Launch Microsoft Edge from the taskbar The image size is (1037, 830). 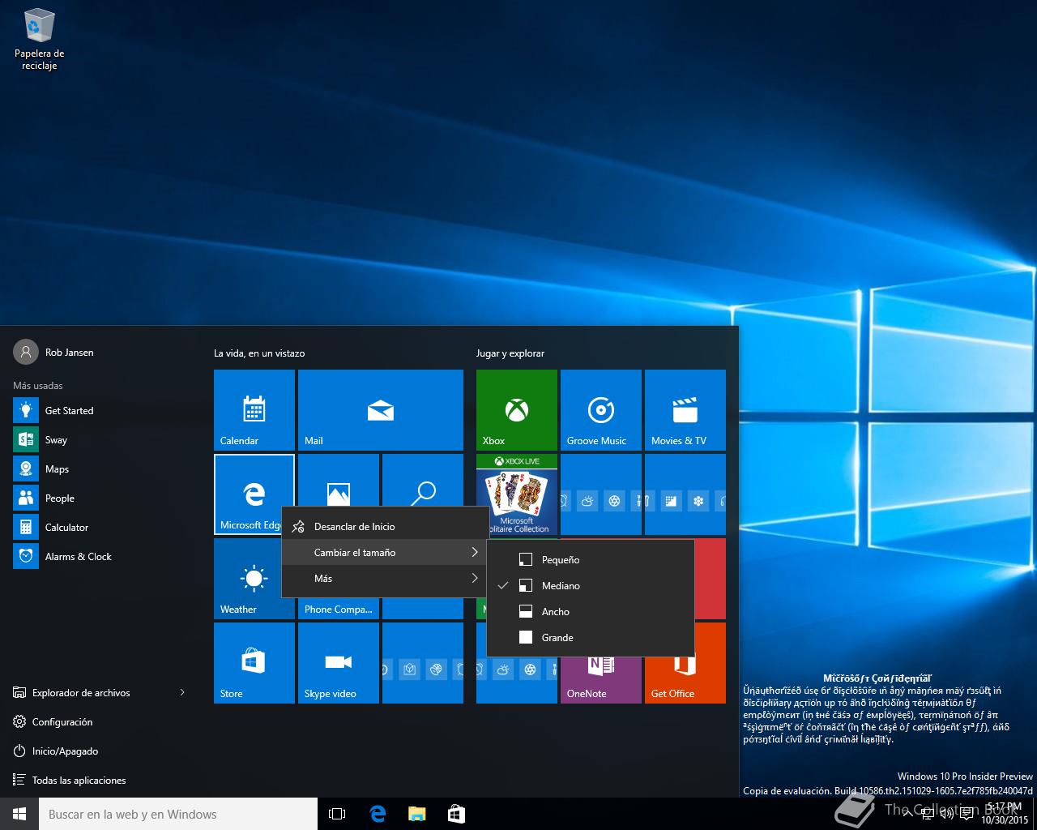pyautogui.click(x=378, y=814)
